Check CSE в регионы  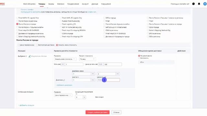click(x=148, y=36)
